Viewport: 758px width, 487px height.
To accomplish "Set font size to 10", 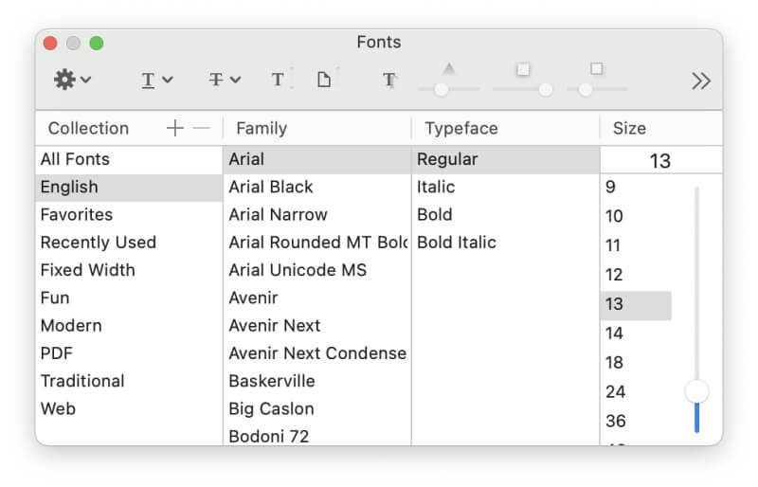I will coord(636,216).
